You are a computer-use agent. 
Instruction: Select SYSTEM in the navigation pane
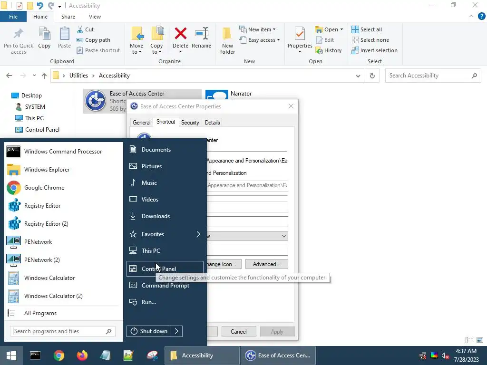35,107
